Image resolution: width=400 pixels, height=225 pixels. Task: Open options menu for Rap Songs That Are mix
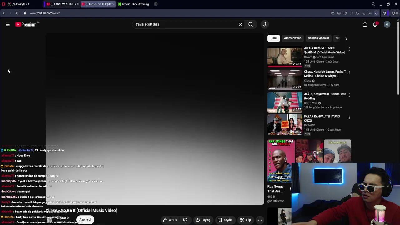(290, 188)
